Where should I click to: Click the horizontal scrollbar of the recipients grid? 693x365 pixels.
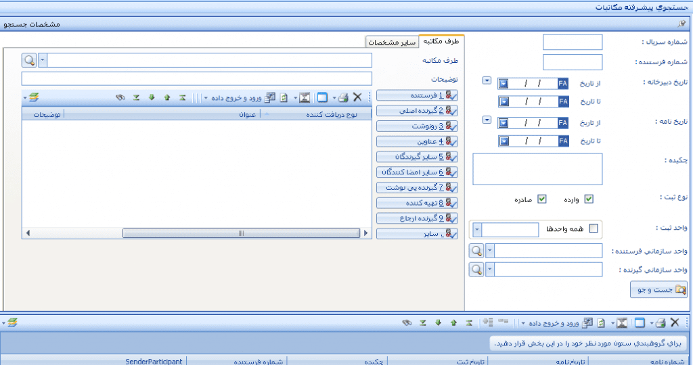pos(240,233)
